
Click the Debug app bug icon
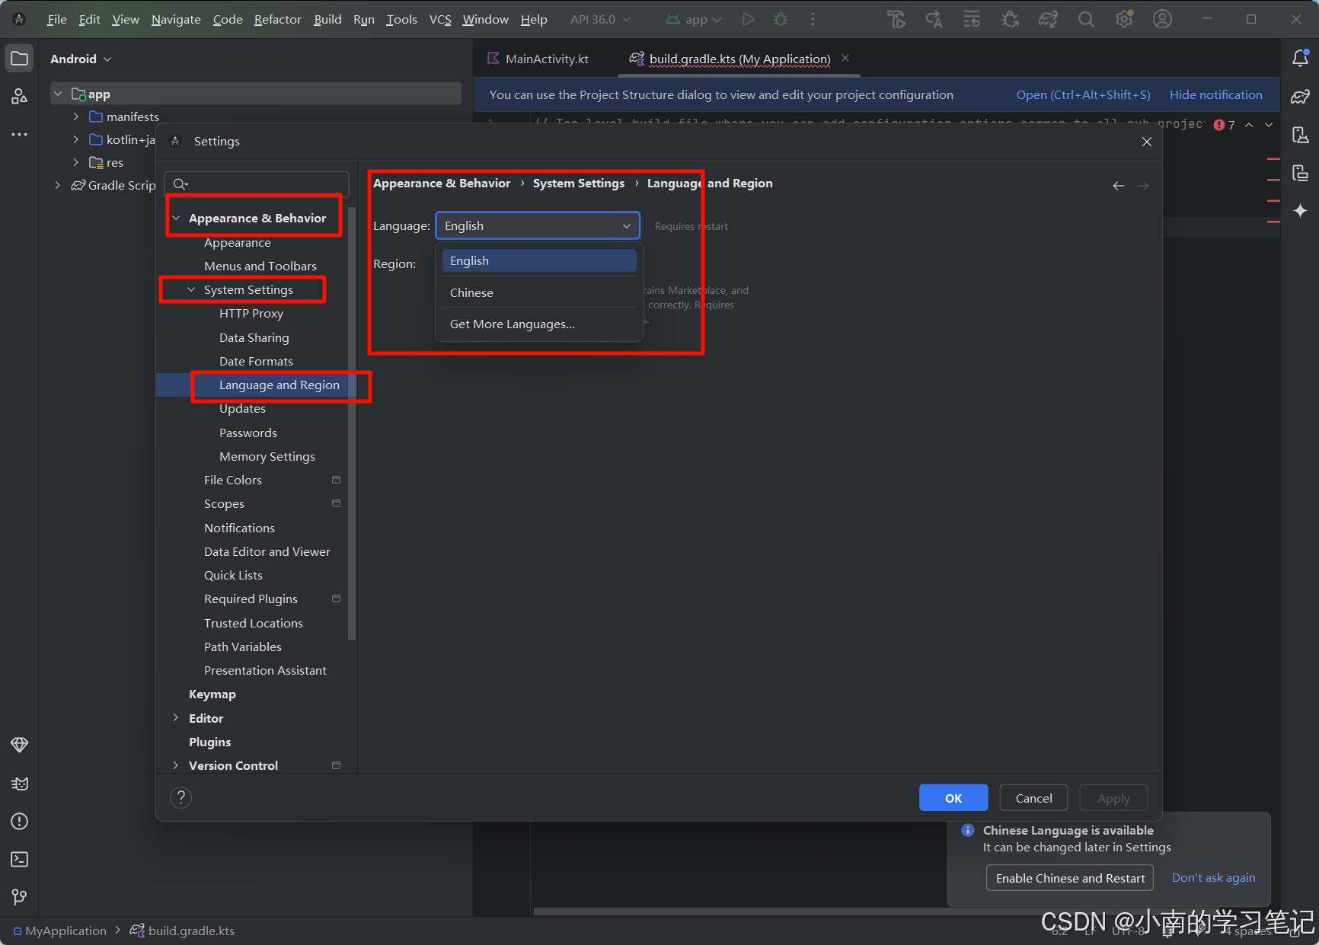pyautogui.click(x=781, y=19)
